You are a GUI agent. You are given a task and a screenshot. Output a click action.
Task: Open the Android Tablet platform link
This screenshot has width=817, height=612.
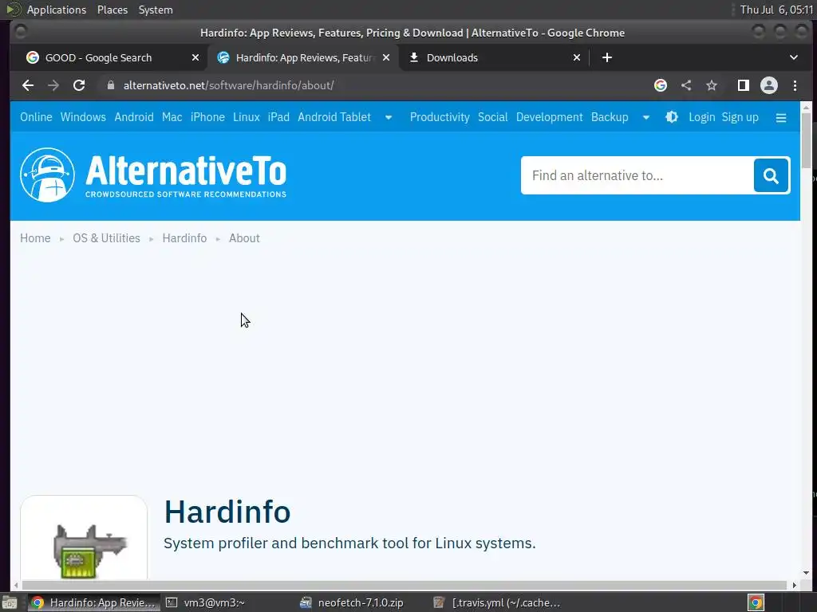tap(334, 117)
